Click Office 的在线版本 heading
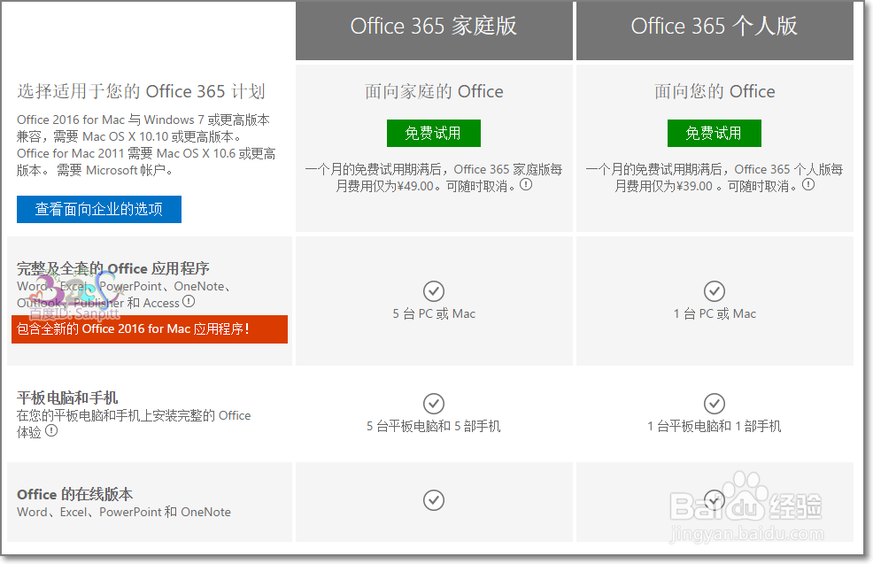 (74, 494)
